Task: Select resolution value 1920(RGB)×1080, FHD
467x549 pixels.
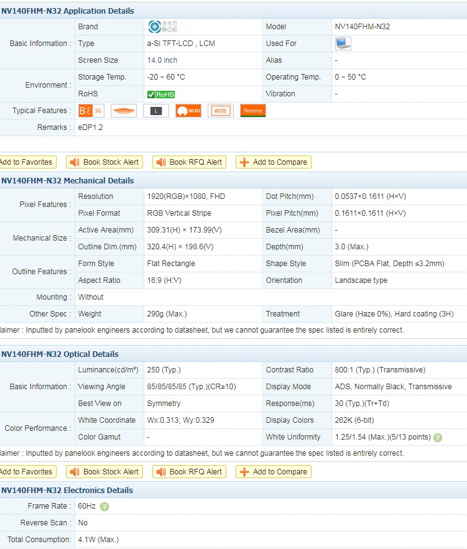Action: [186, 196]
